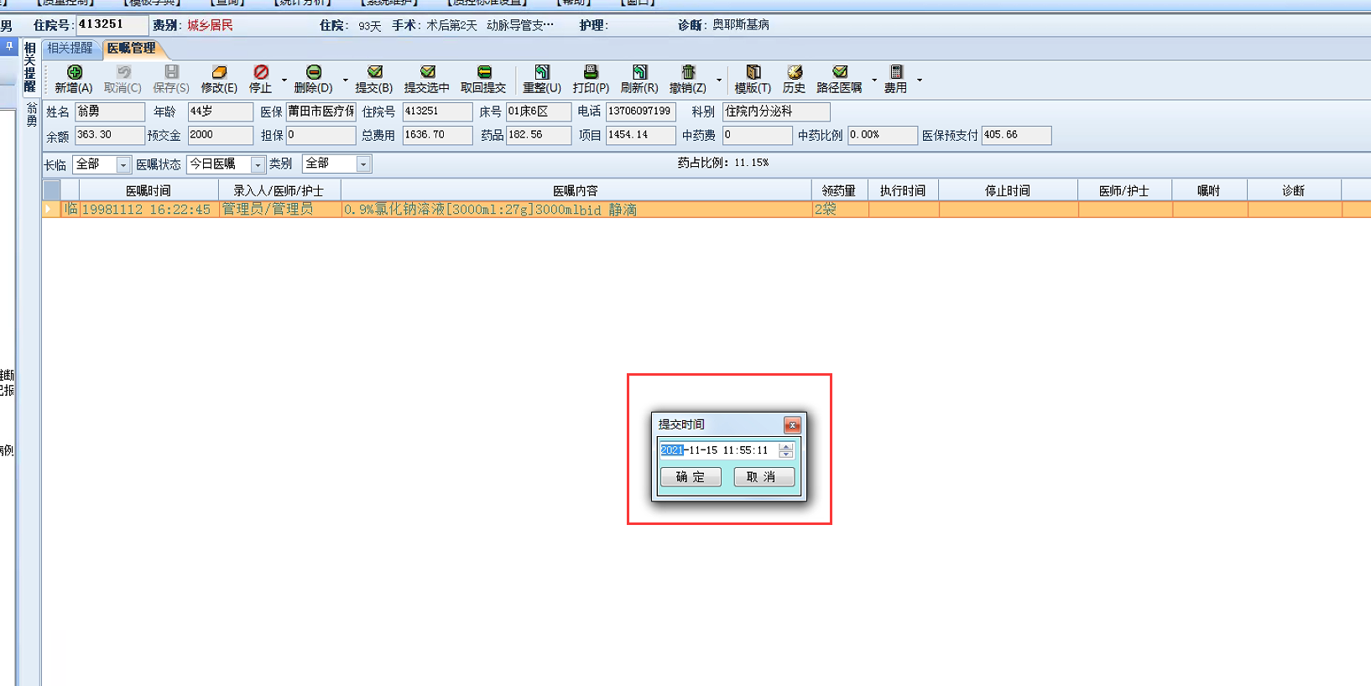This screenshot has height=686, width=1371.
Task: Click the 保存(S) save icon
Action: click(x=171, y=72)
